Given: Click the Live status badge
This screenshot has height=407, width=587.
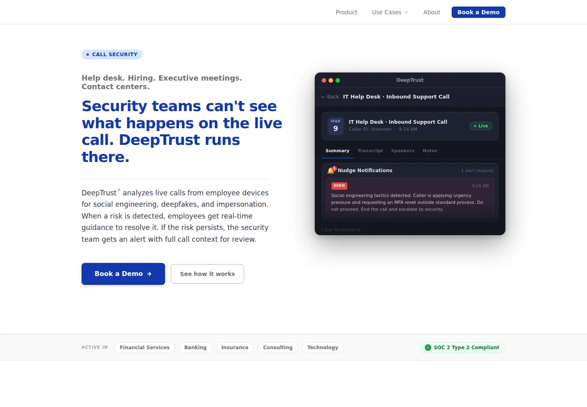Looking at the screenshot, I should click(x=481, y=126).
